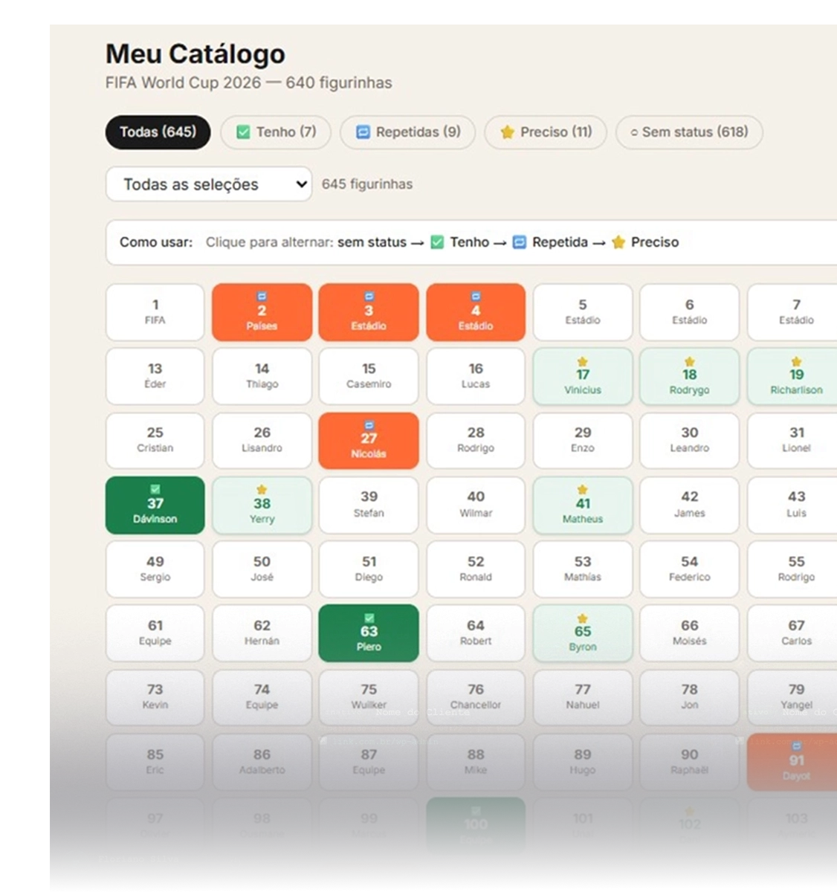Click the repeat icon on Nicolás sticker 27
837x892 pixels.
369,425
